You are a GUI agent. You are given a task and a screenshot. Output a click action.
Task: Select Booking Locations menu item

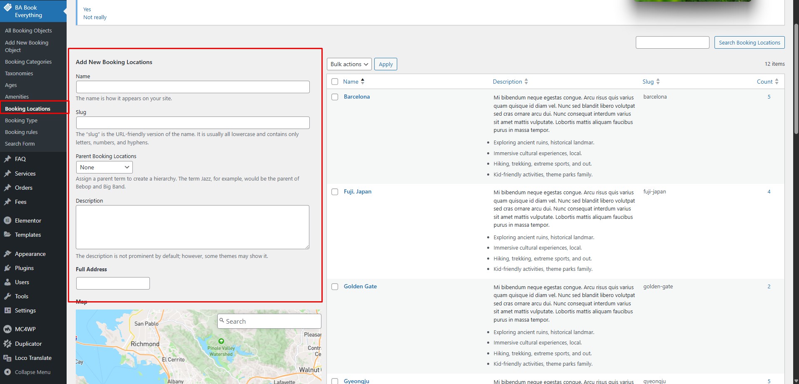(x=27, y=109)
